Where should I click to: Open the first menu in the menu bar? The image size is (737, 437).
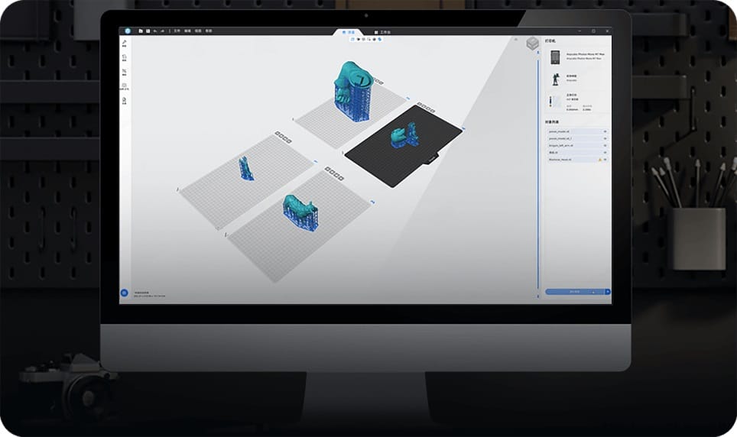pos(177,31)
